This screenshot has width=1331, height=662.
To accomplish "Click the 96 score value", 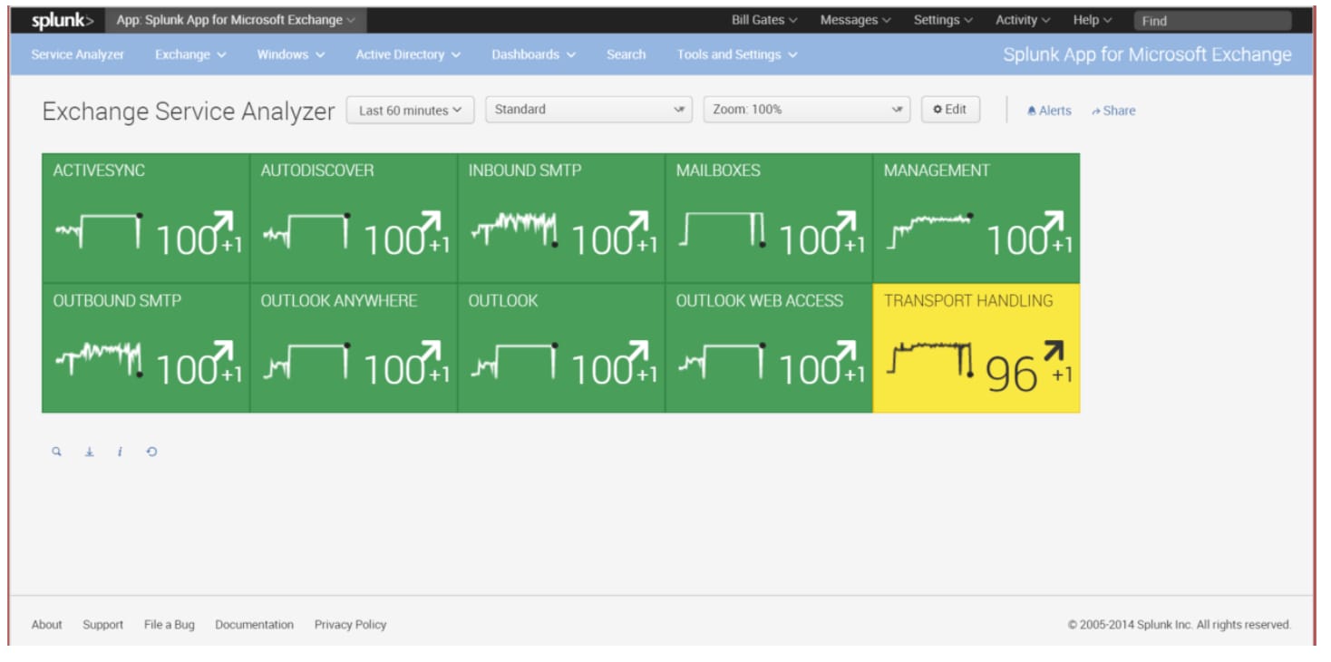I will click(1011, 373).
